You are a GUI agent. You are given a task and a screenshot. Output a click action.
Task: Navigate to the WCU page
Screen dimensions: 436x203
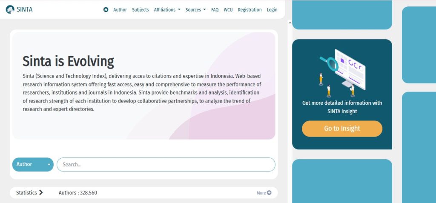[228, 10]
